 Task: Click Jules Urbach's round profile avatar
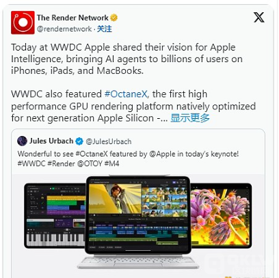tap(22, 141)
